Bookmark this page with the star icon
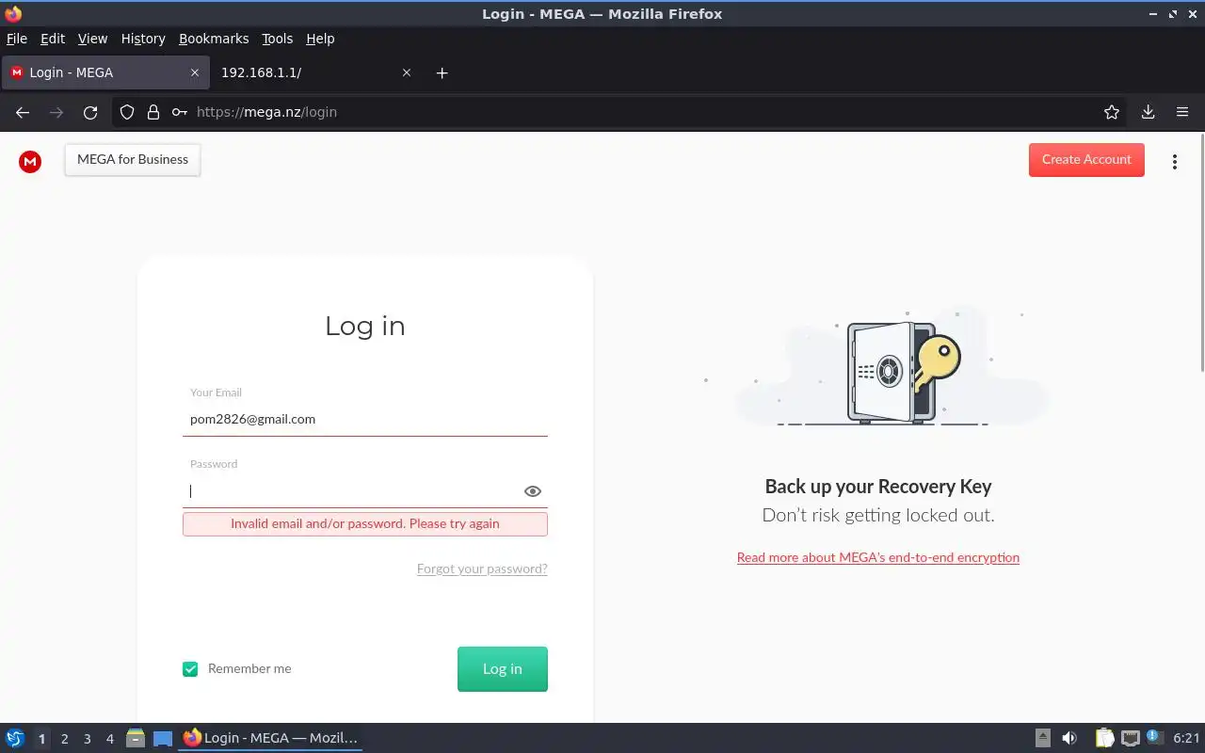 1112,112
